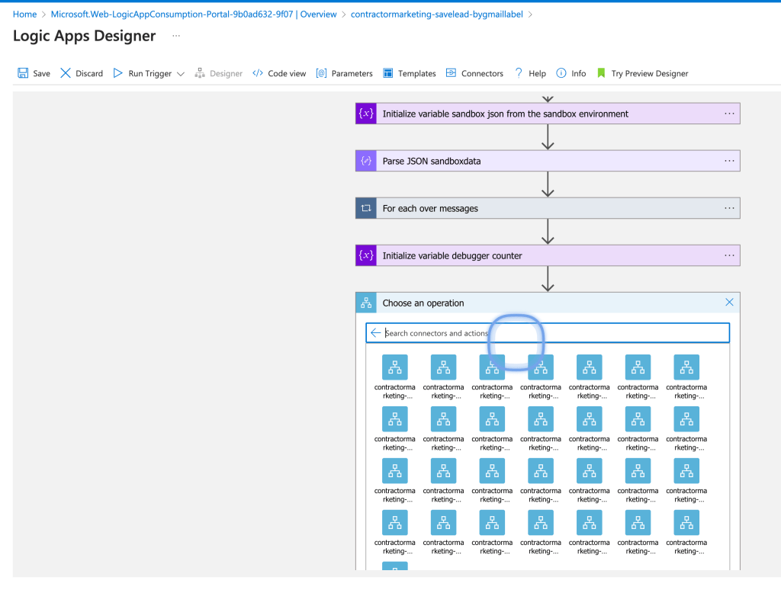
Task: Select first contractormarketing connector in fourth row
Action: coord(395,532)
